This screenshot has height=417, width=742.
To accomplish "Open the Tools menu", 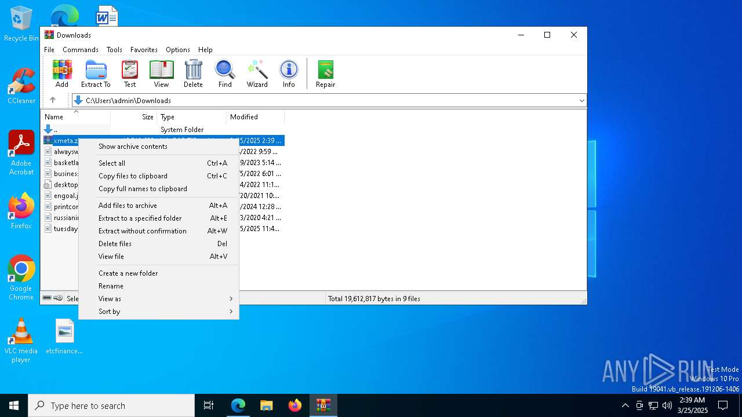I will point(114,50).
